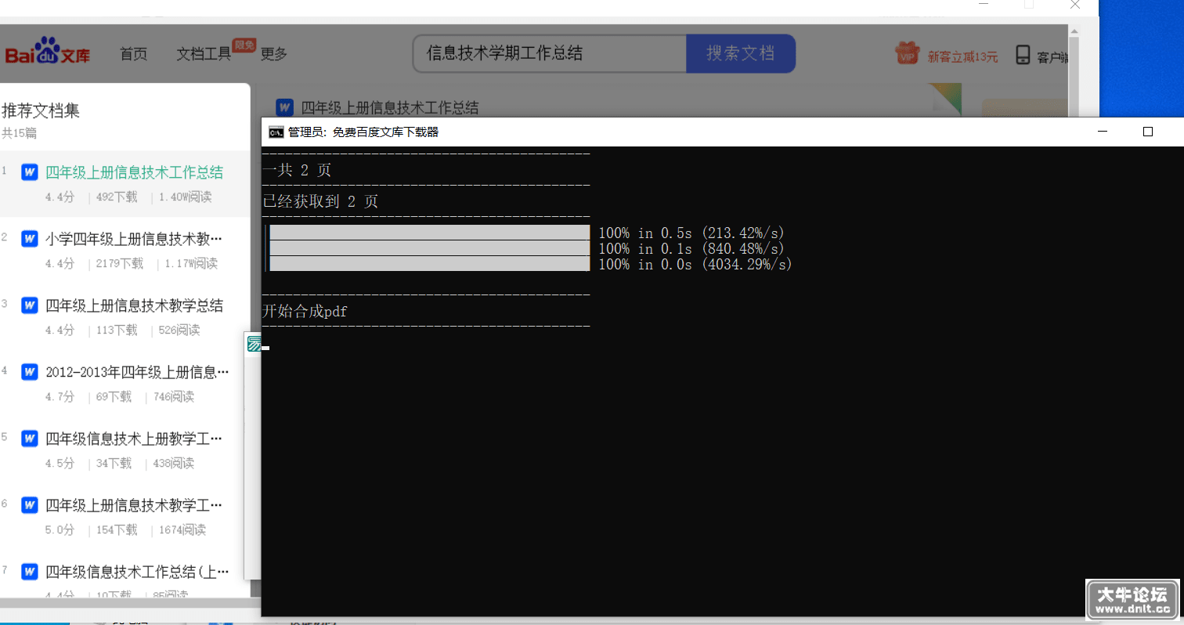The image size is (1184, 625).
Task: Open the 客户端 link in the header
Action: pos(1052,56)
